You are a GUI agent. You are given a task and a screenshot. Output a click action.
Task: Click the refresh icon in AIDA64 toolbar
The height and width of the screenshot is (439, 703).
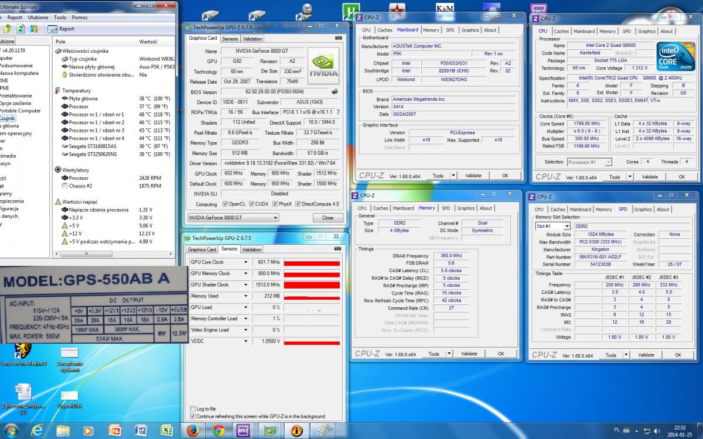(20, 28)
